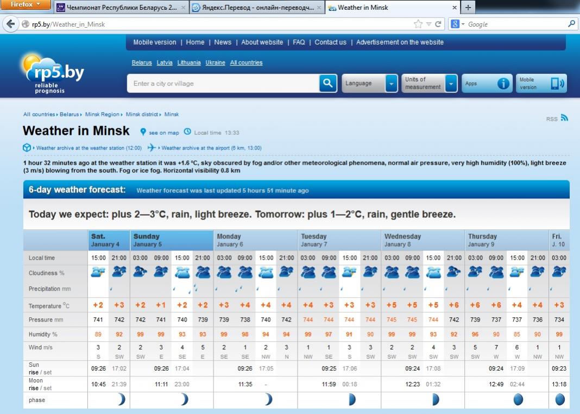Open the News menu item
The image size is (580, 414).
223,42
